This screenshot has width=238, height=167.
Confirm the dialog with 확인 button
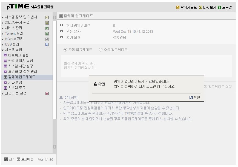click(x=195, y=97)
